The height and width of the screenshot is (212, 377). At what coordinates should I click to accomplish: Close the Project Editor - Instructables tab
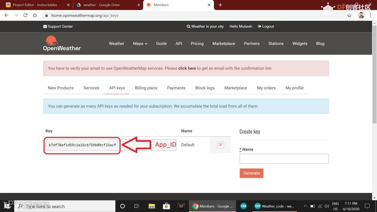coord(68,5)
